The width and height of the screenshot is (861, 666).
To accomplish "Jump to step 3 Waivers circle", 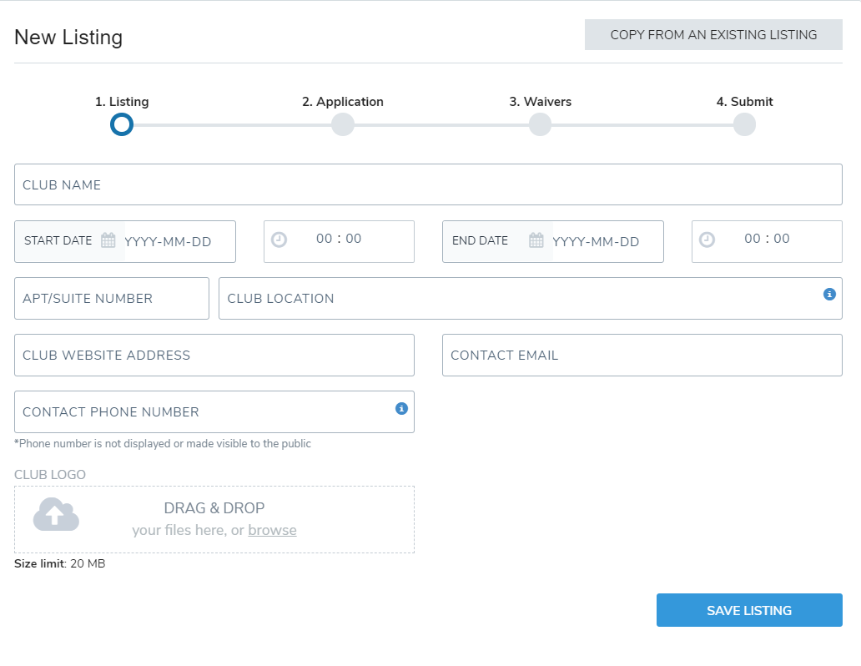I will tap(540, 124).
